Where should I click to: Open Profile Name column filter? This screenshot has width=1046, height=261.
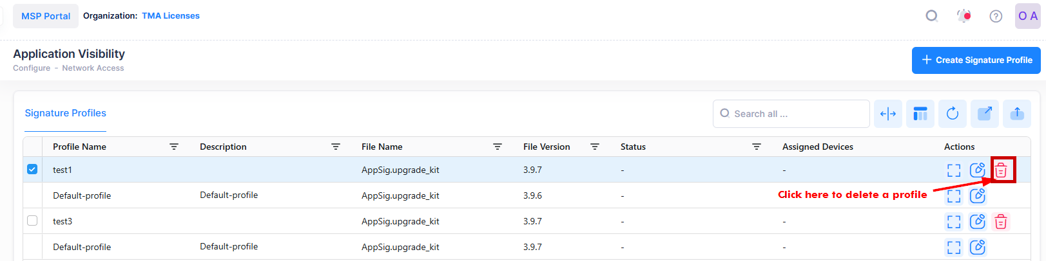click(174, 147)
